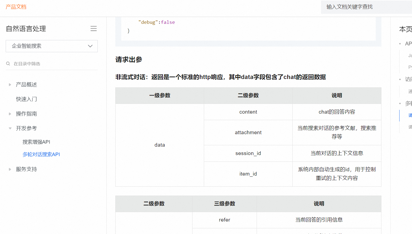Open the 企业智能搜索 dropdown
This screenshot has height=234, width=412.
tap(52, 46)
